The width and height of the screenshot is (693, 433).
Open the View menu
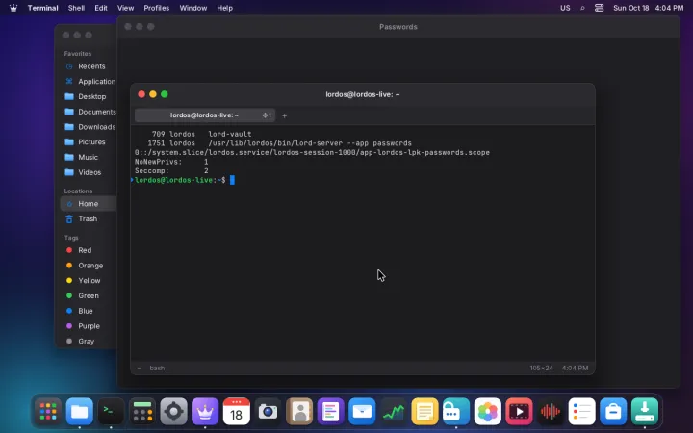pyautogui.click(x=125, y=8)
